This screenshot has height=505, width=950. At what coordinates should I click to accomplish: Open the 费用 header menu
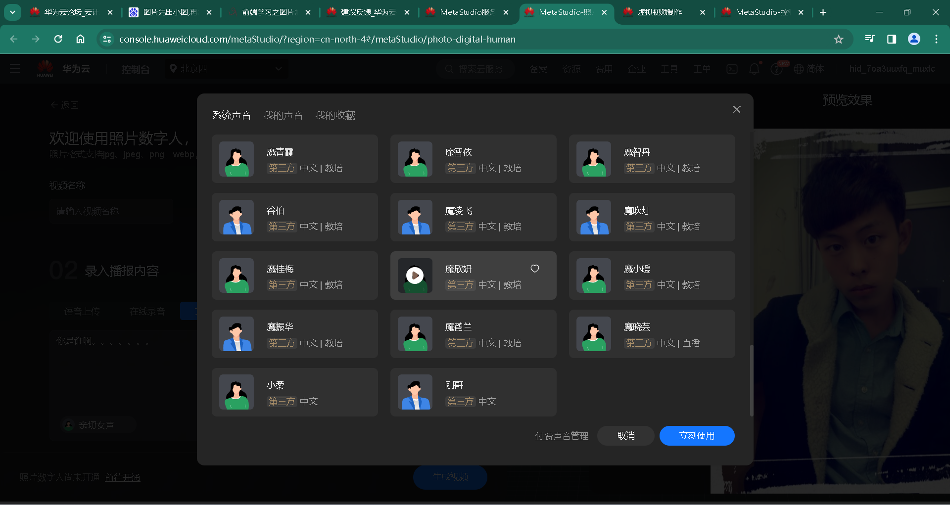[x=604, y=69]
